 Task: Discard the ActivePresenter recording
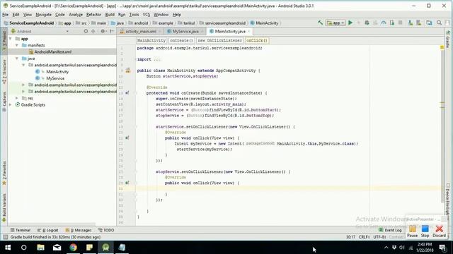[x=439, y=231]
